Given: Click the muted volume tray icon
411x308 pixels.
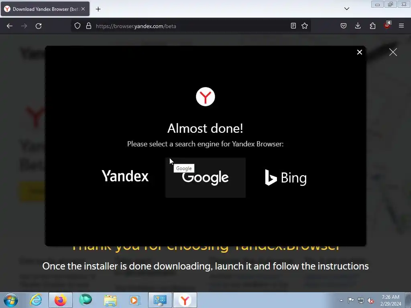Looking at the screenshot, I should click(370, 300).
